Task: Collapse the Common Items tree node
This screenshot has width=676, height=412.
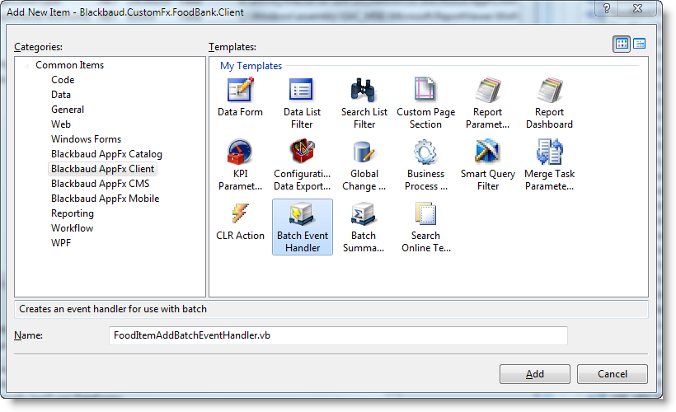Action: [26, 65]
